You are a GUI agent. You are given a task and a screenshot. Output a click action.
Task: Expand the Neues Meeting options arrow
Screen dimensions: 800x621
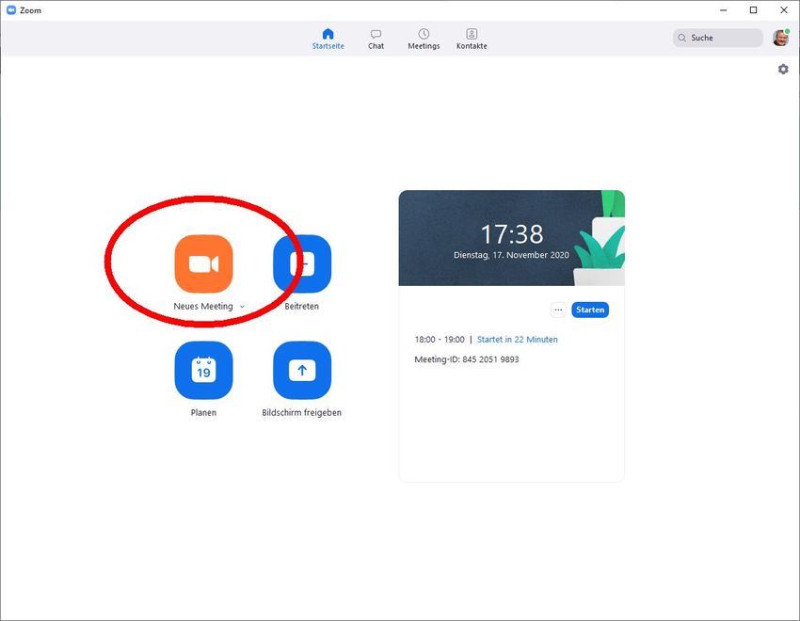pos(242,307)
